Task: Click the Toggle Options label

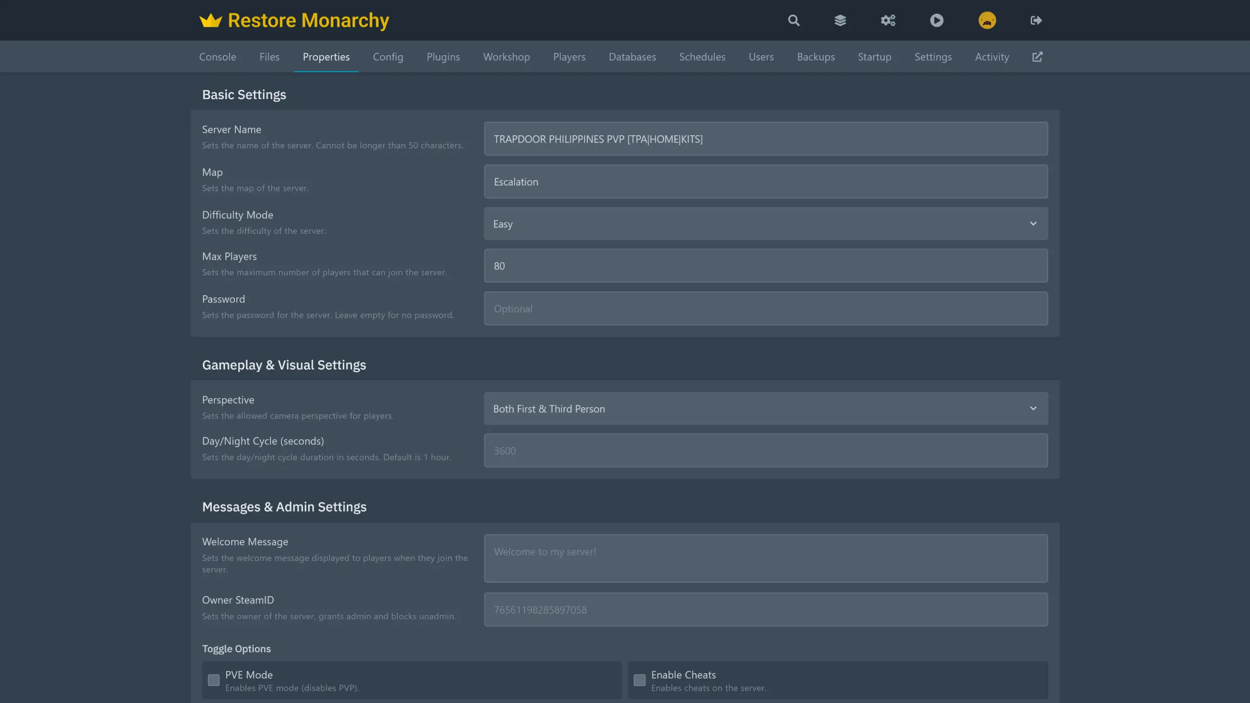Action: click(236, 649)
